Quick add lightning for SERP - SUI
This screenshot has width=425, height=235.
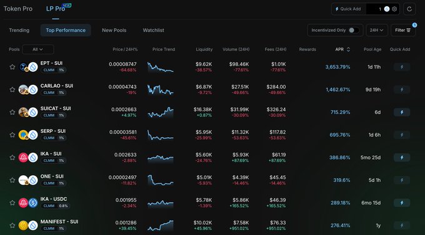402,135
